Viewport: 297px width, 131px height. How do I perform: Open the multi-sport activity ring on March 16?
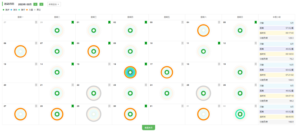pos(130,72)
